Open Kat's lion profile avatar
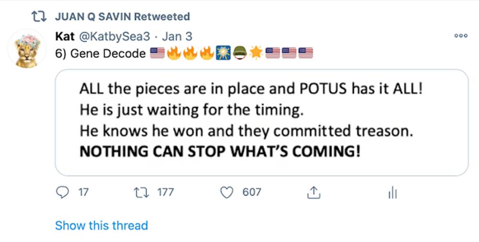479x242 pixels. click(x=27, y=49)
